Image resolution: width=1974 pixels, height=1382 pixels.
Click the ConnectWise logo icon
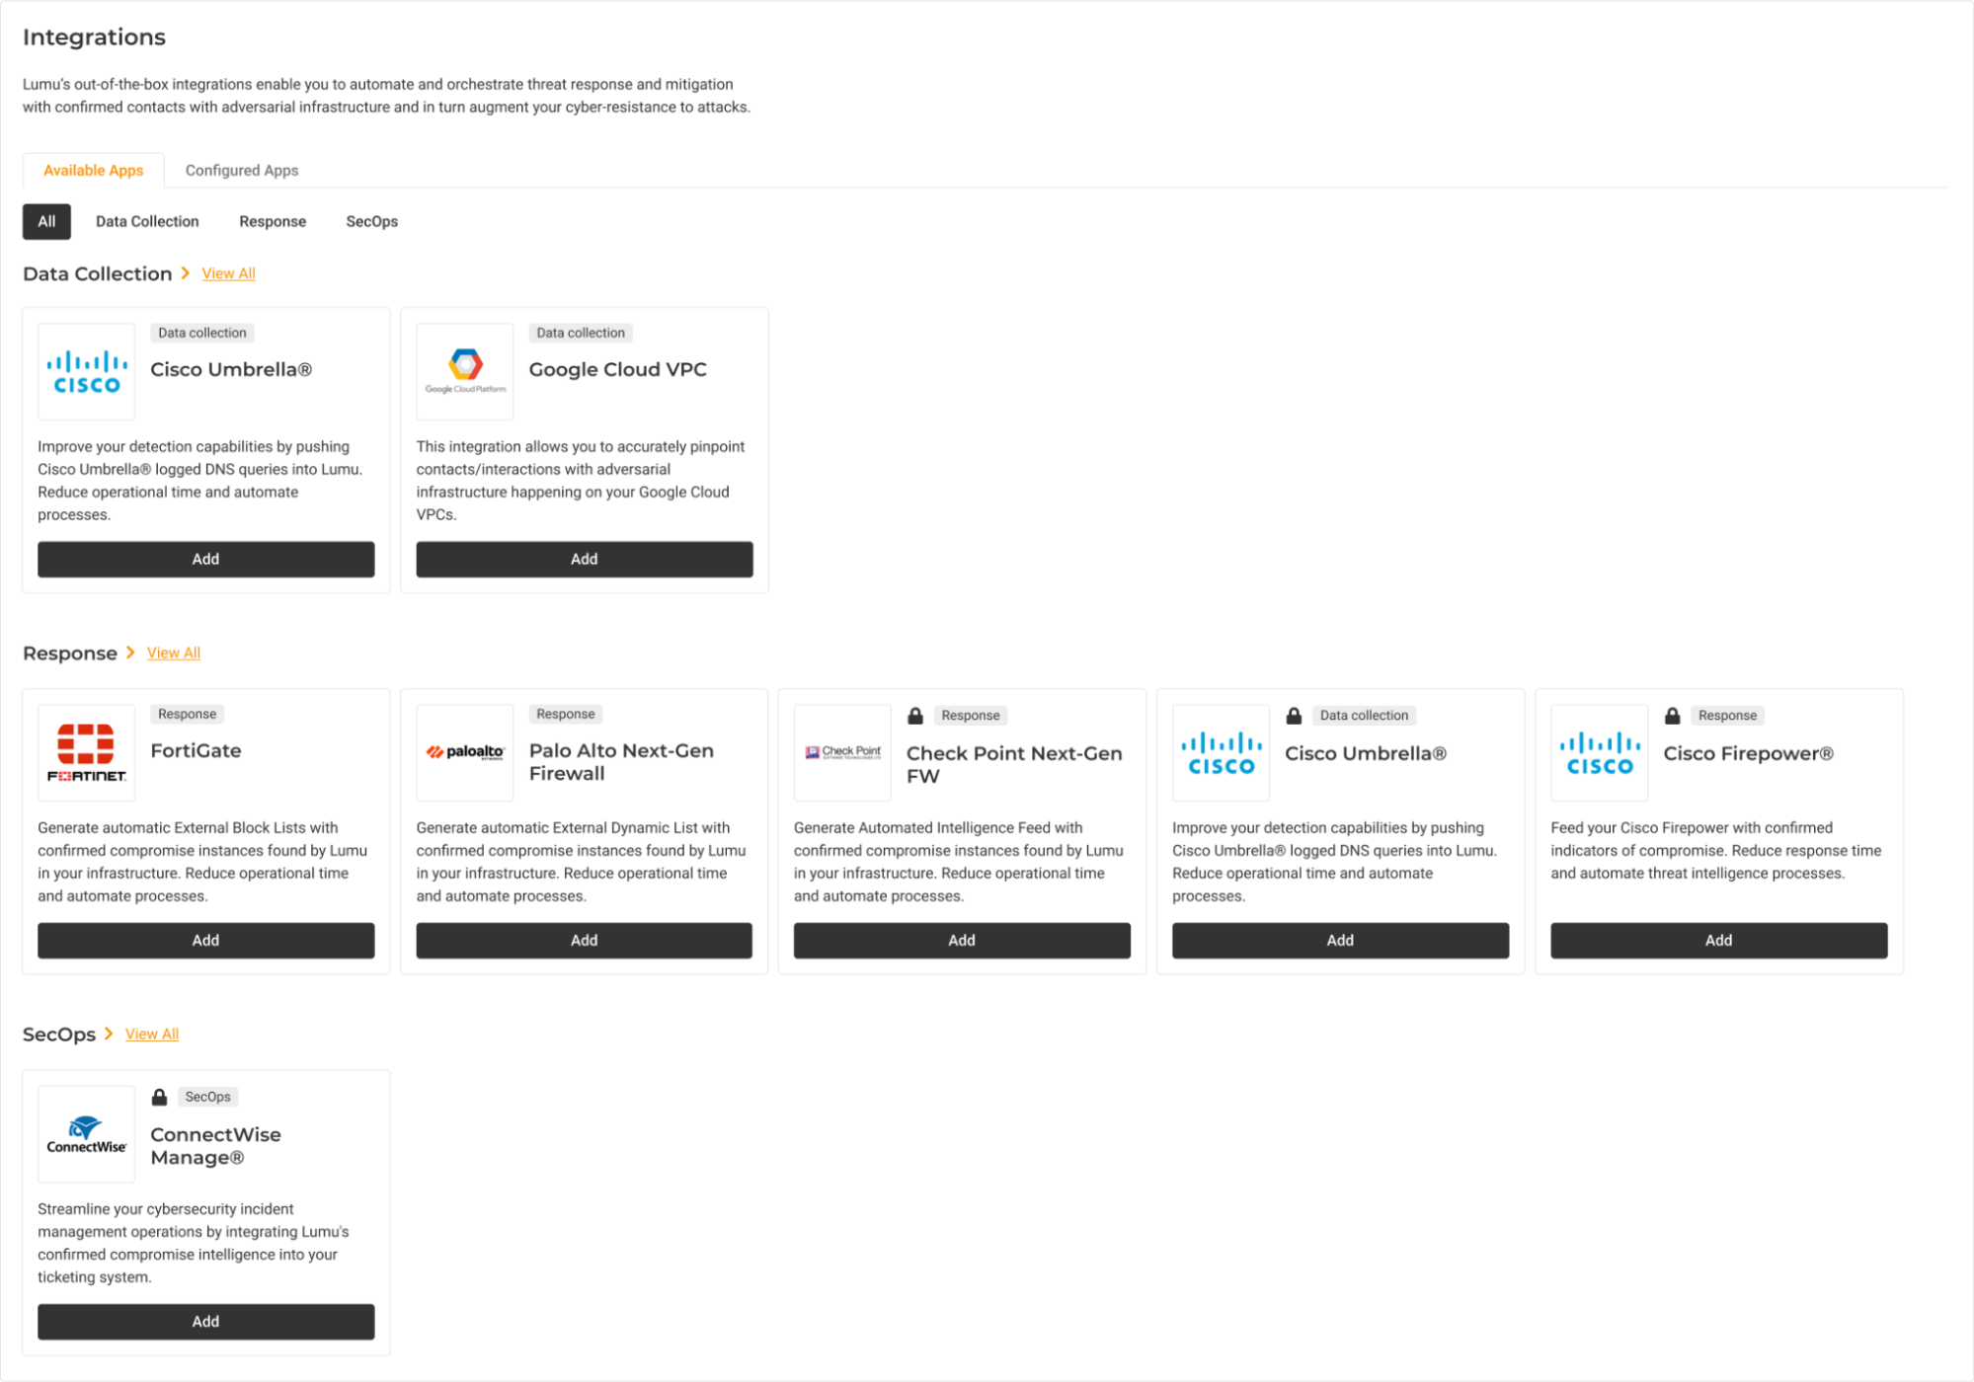coord(87,1133)
